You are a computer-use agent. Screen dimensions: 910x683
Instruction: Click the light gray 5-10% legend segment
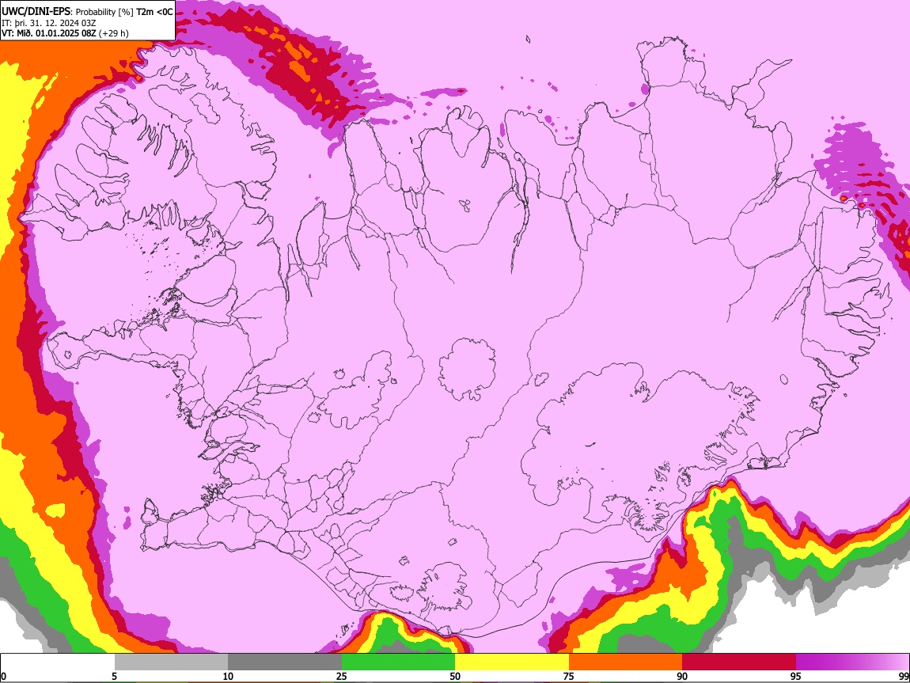click(171, 662)
